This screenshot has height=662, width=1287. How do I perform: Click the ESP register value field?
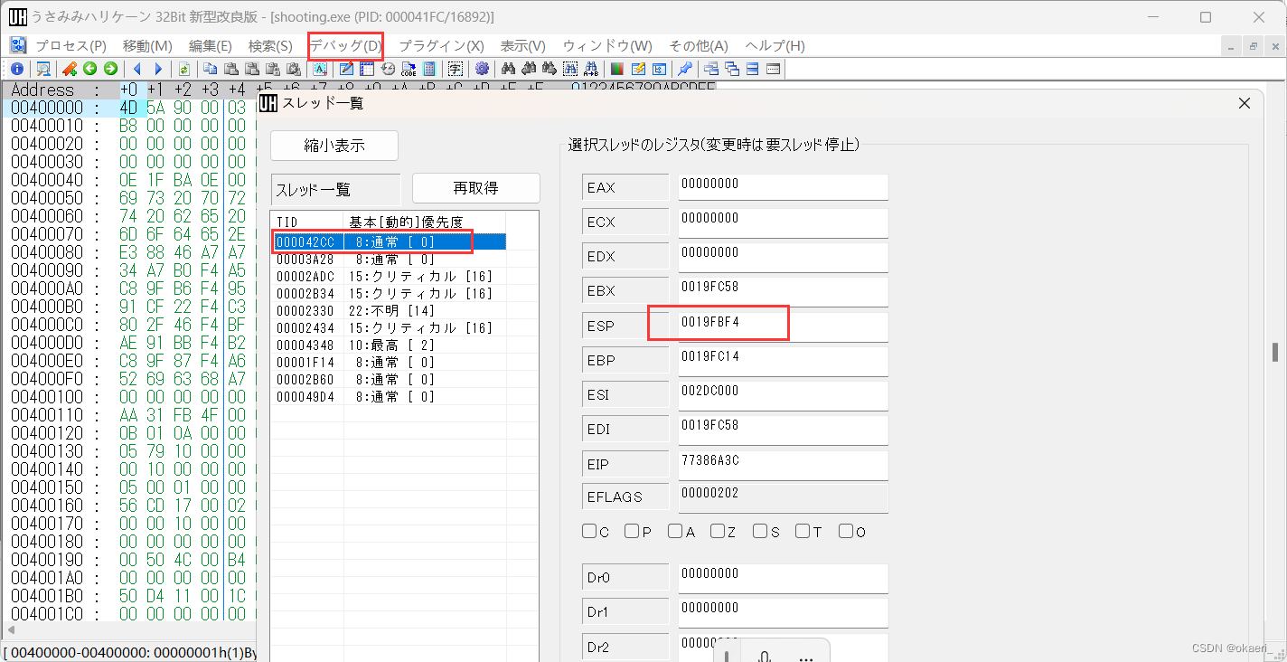pyautogui.click(x=783, y=326)
